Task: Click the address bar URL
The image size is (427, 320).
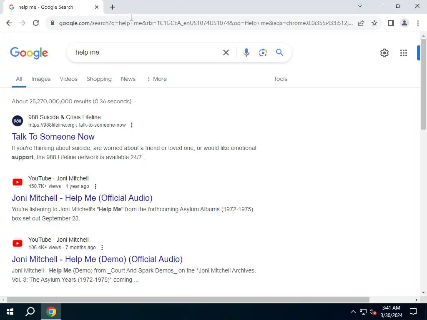Action: pyautogui.click(x=206, y=23)
